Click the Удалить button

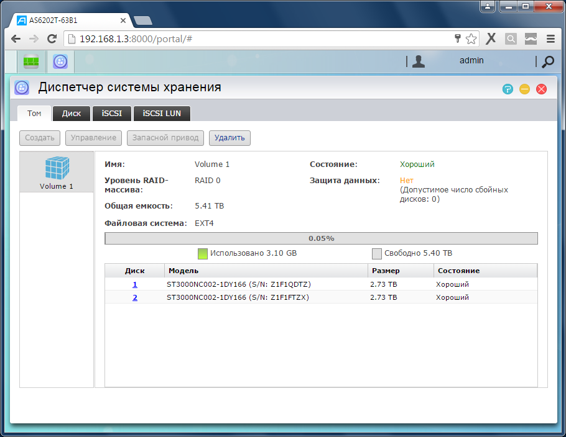click(x=230, y=137)
